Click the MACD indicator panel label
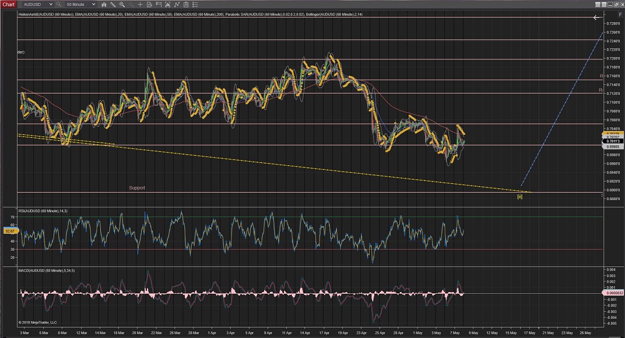The height and width of the screenshot is (338, 625). click(x=45, y=271)
